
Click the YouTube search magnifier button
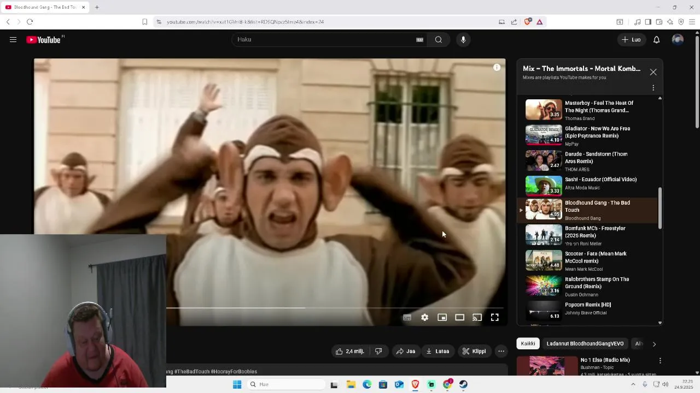tap(439, 40)
